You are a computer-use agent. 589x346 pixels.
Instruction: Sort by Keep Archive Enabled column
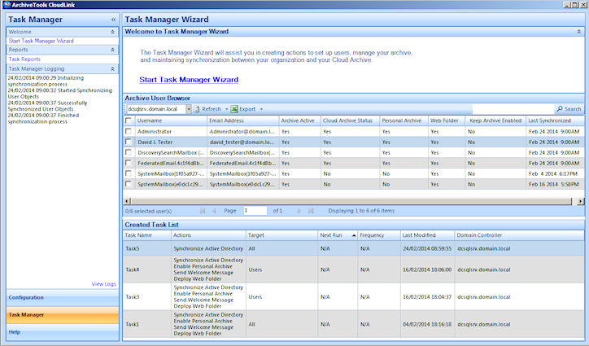point(495,120)
